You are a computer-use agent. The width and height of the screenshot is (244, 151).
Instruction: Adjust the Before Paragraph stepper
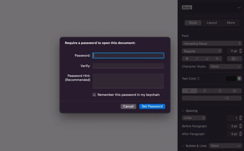click(240, 126)
